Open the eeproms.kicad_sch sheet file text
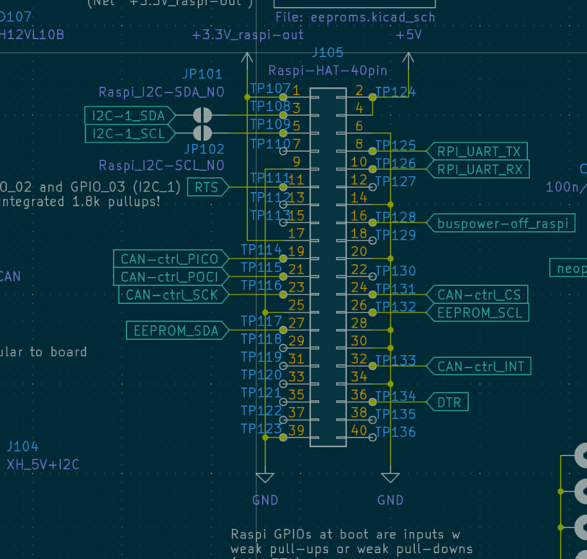 tap(355, 17)
